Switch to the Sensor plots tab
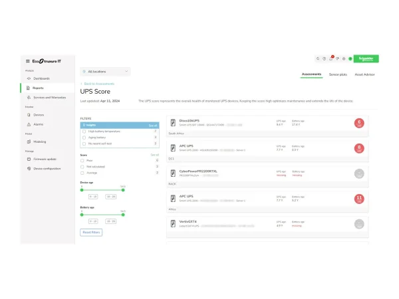The height and width of the screenshot is (299, 399). click(338, 74)
